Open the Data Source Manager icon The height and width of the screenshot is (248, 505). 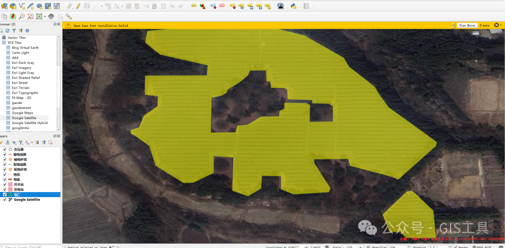coord(5,6)
